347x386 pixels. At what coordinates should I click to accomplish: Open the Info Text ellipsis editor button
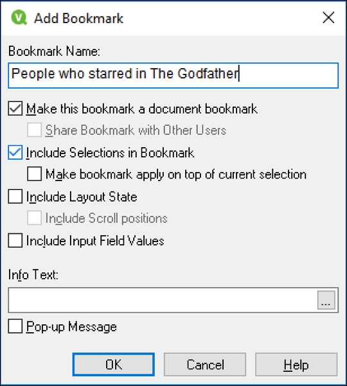326,300
